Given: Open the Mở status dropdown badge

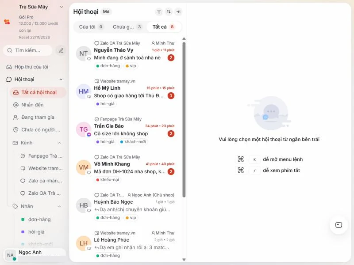Looking at the screenshot, I should (106, 12).
